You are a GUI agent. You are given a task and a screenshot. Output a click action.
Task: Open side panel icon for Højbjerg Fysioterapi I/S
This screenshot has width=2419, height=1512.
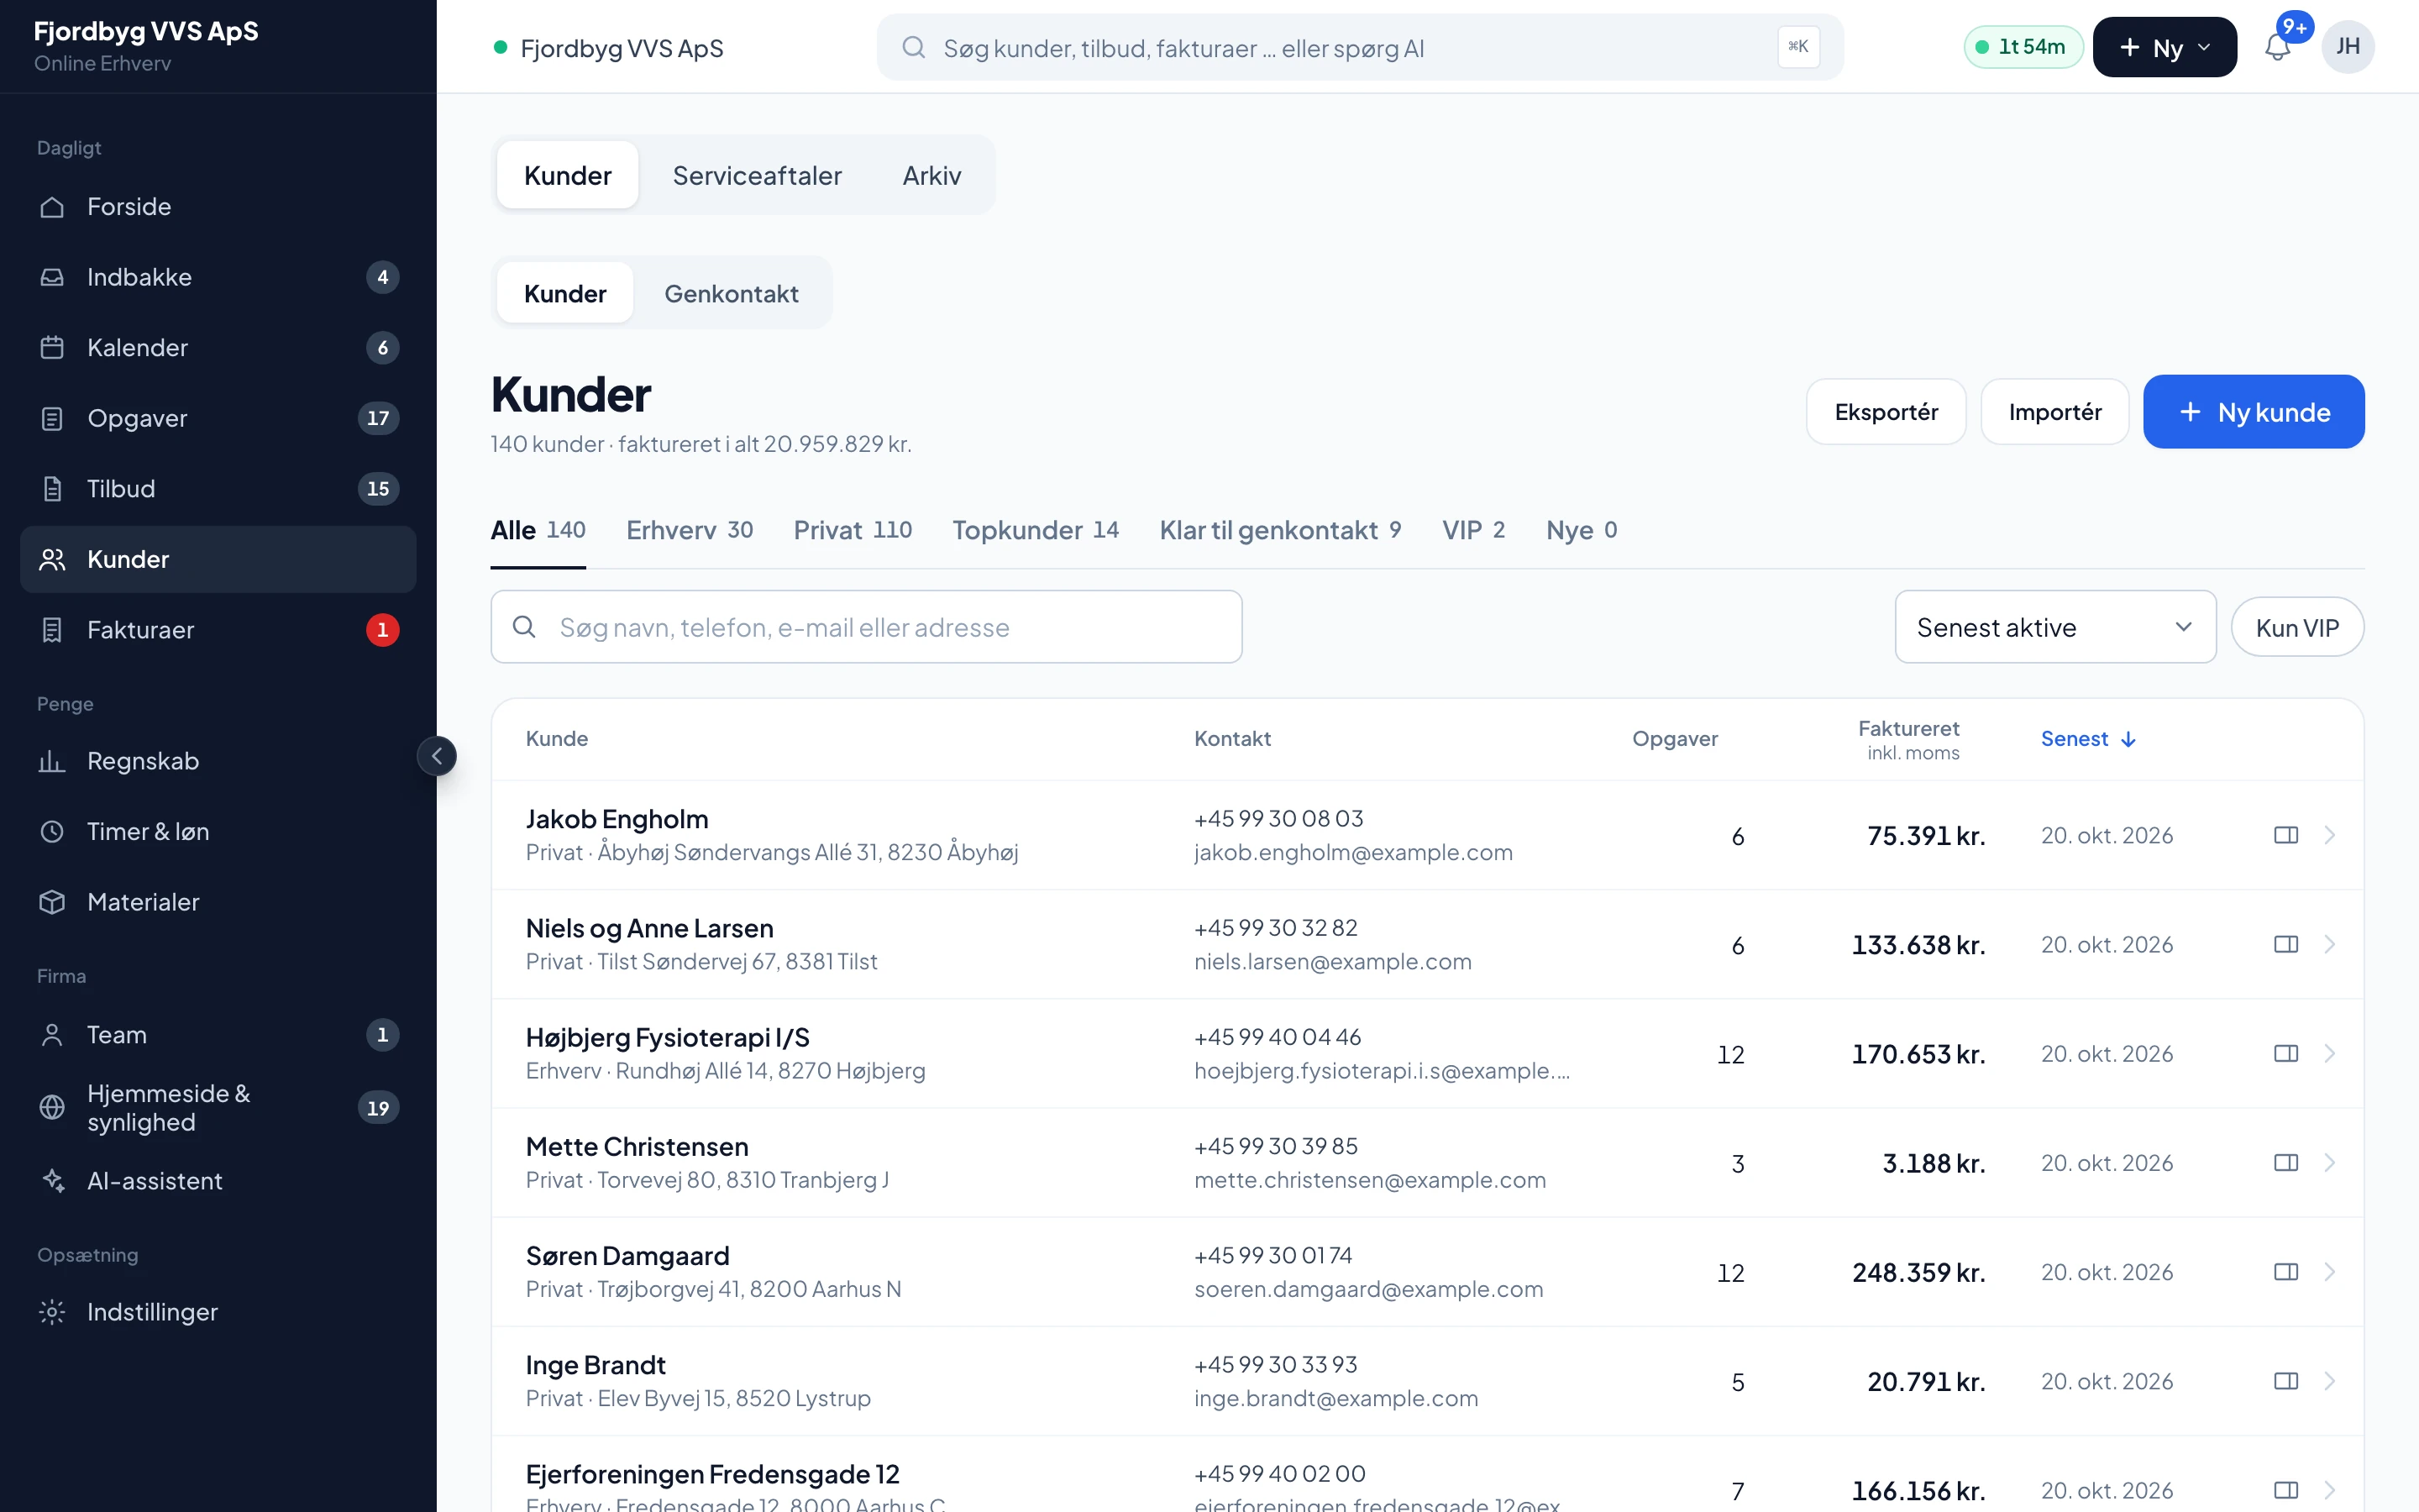click(2286, 1053)
